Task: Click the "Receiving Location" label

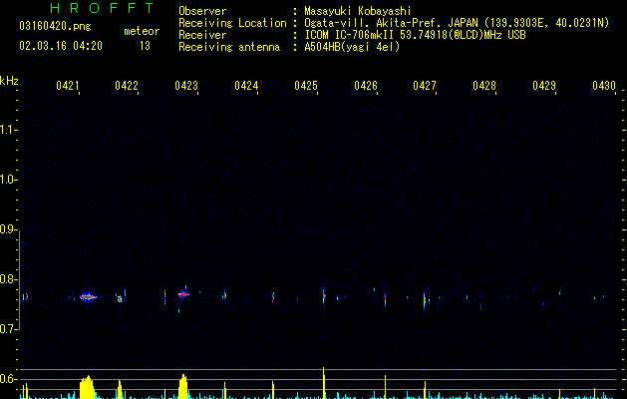Action: pos(232,23)
